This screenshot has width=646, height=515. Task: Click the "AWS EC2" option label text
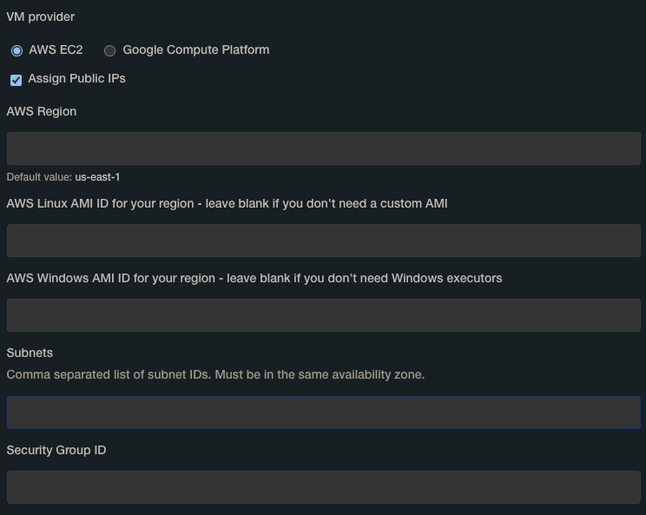56,50
